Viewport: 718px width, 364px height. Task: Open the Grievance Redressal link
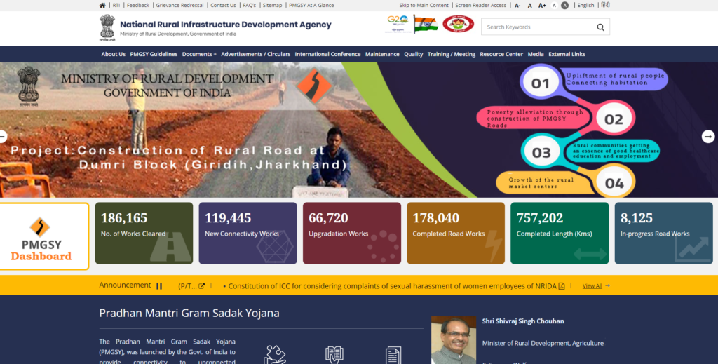179,5
